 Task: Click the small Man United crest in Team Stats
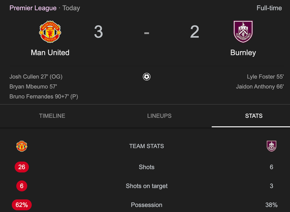coord(22,146)
